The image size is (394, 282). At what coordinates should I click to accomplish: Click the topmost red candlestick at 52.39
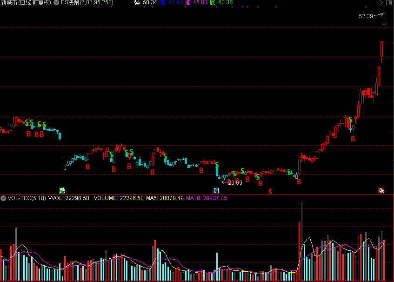[x=384, y=20]
